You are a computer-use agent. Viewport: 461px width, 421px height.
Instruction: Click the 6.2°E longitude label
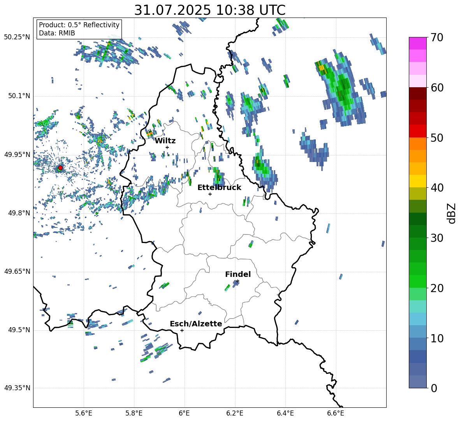pyautogui.click(x=235, y=413)
